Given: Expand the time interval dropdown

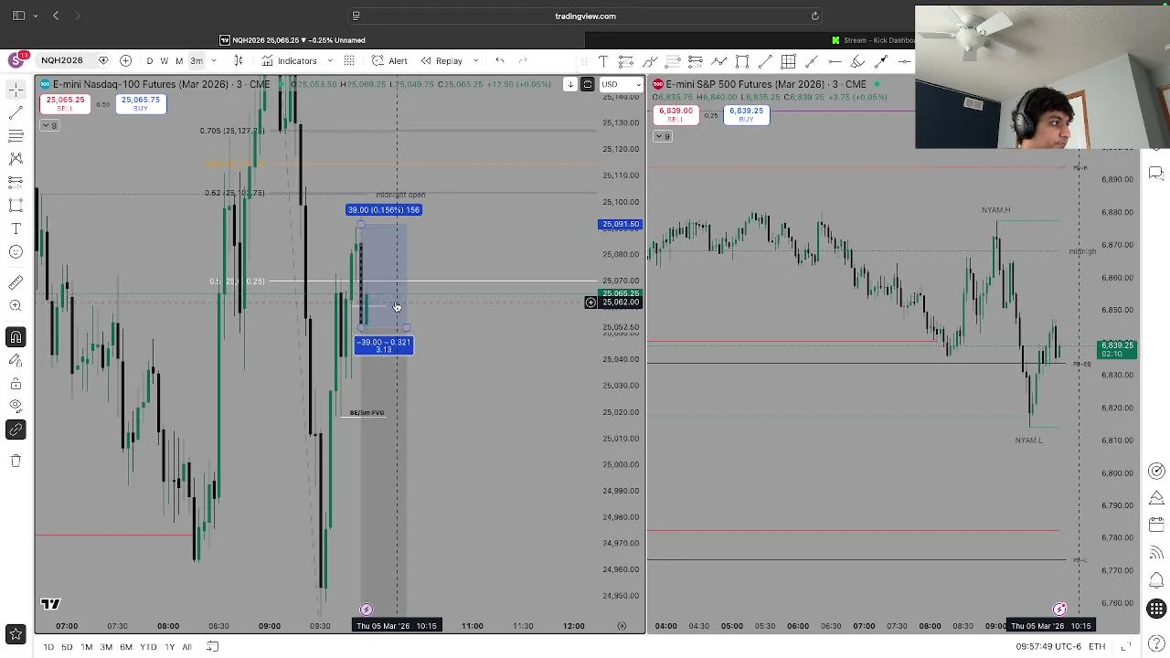Looking at the screenshot, I should (x=214, y=60).
